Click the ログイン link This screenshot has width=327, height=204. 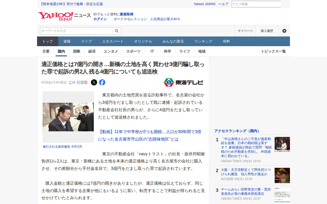point(100,19)
